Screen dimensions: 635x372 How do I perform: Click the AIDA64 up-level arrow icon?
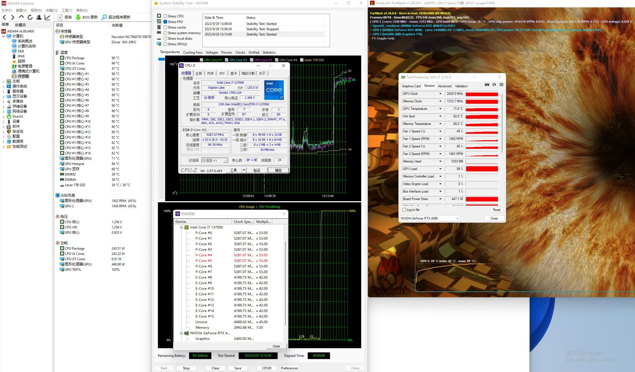point(21,17)
